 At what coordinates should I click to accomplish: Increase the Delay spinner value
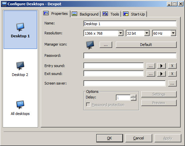coord(133,96)
